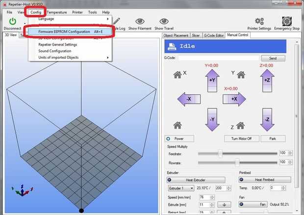Screen dimensions: 304x215
Task: Adjust Speed mm/min stepper
Action: click(212, 197)
